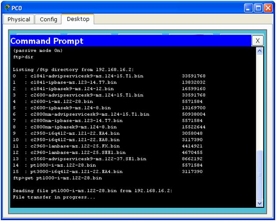The height and width of the screenshot is (221, 276).
Task: Click file c2950-i6q4l2-mz.121-22.EA4.bin
Action: pos(75,133)
